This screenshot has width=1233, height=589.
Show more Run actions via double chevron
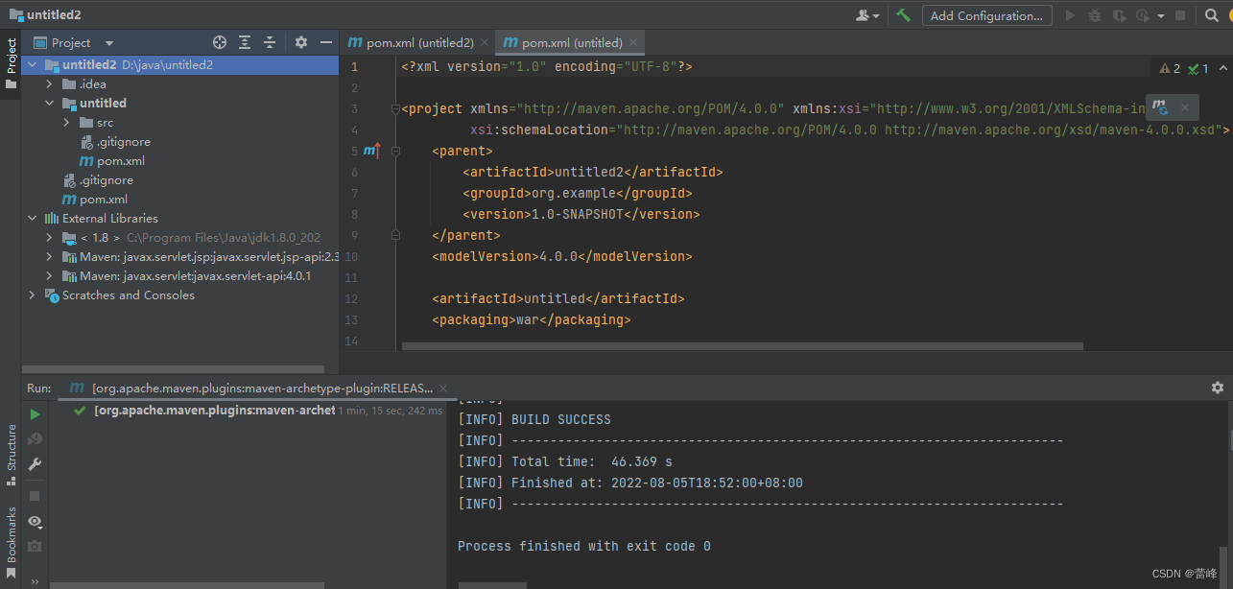(x=35, y=581)
